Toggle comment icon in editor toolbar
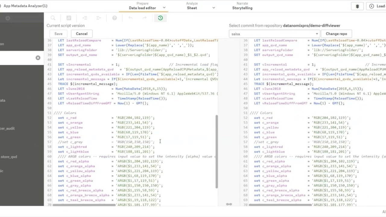386x217 pixels. (x=69, y=18)
